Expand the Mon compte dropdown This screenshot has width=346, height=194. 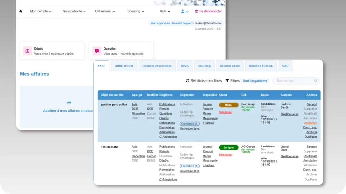41,11
